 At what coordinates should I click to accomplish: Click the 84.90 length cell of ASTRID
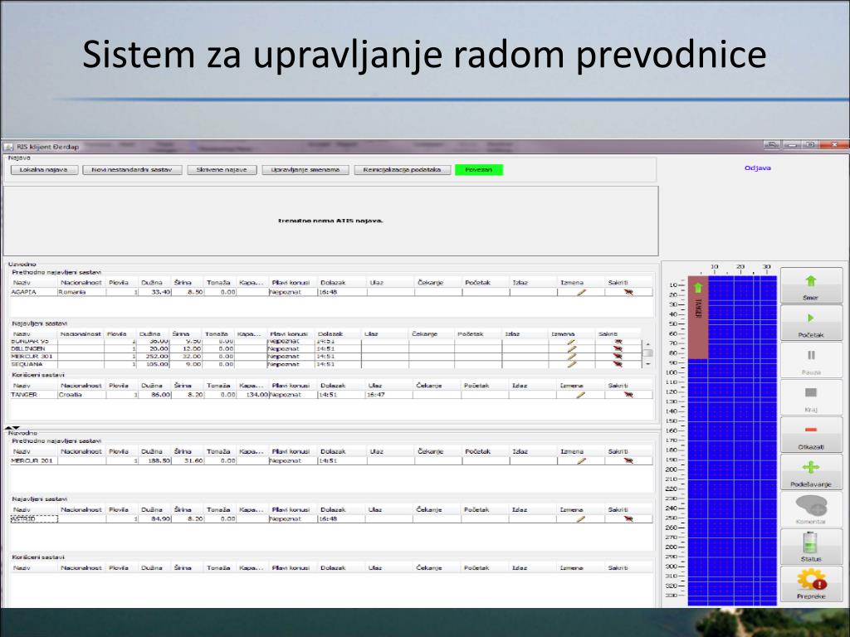coord(155,519)
